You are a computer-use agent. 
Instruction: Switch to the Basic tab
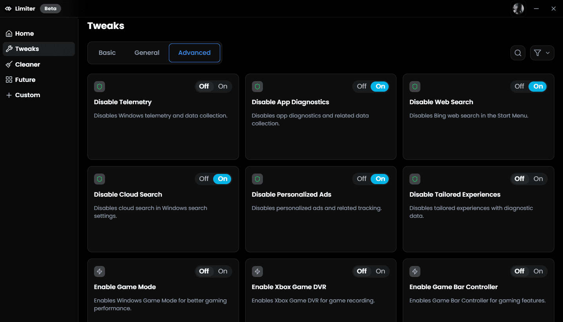(107, 53)
